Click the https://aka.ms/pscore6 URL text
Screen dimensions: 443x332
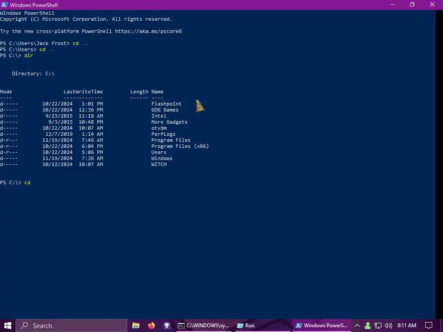point(148,31)
